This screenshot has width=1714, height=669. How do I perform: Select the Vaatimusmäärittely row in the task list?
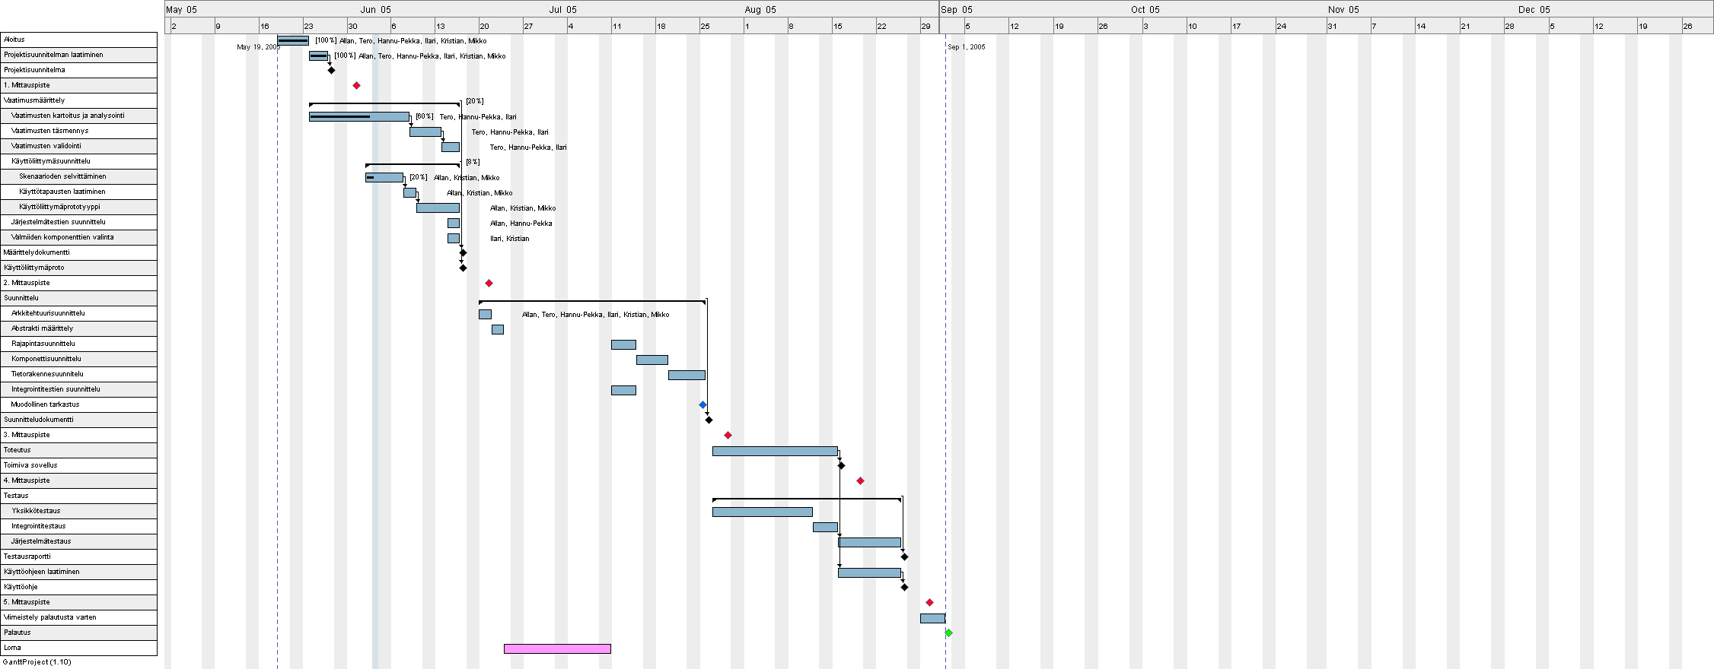78,100
